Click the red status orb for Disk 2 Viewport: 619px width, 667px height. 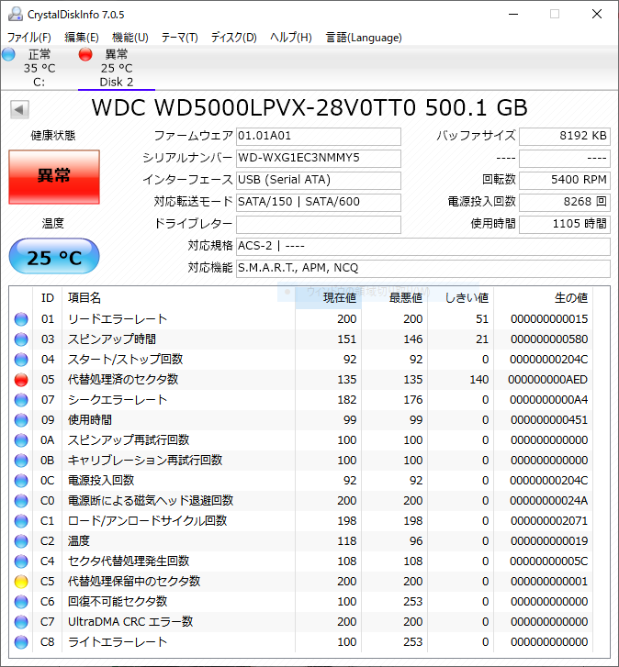(85, 54)
